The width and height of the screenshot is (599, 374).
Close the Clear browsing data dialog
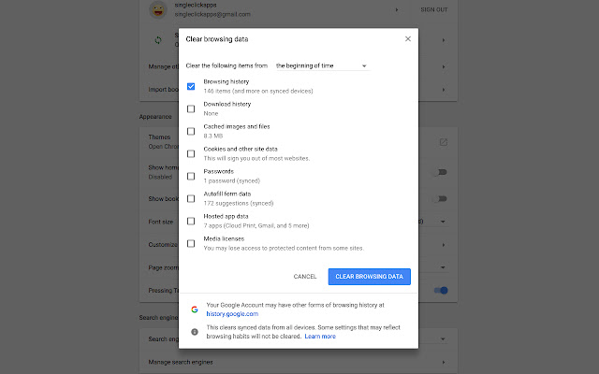tap(408, 39)
